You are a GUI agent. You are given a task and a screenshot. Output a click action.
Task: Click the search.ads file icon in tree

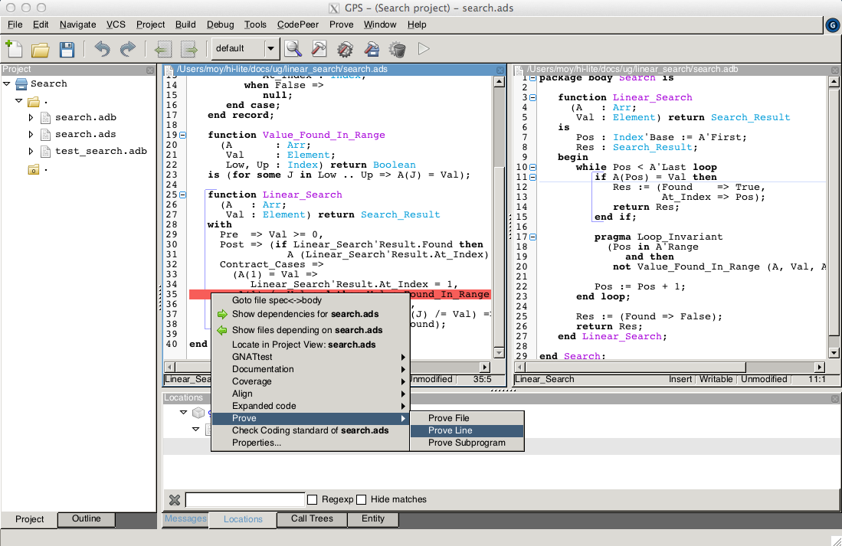[x=46, y=134]
